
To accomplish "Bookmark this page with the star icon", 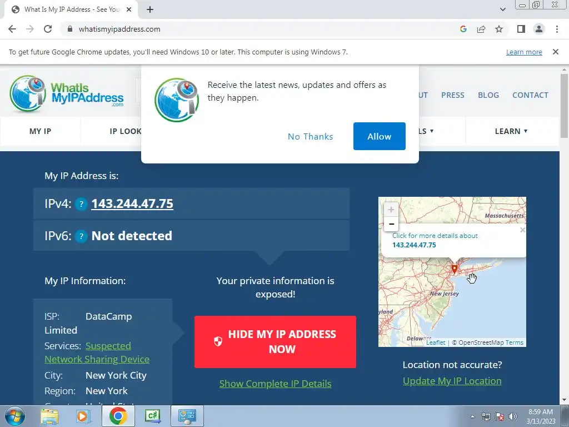I will [x=499, y=29].
